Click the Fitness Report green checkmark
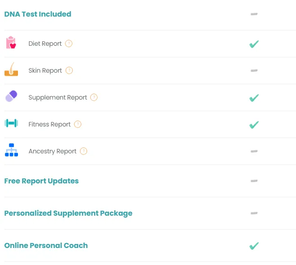296x265 pixels. [254, 125]
